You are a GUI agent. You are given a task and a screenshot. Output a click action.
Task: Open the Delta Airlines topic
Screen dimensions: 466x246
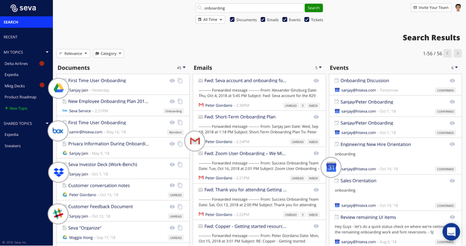coord(16,64)
